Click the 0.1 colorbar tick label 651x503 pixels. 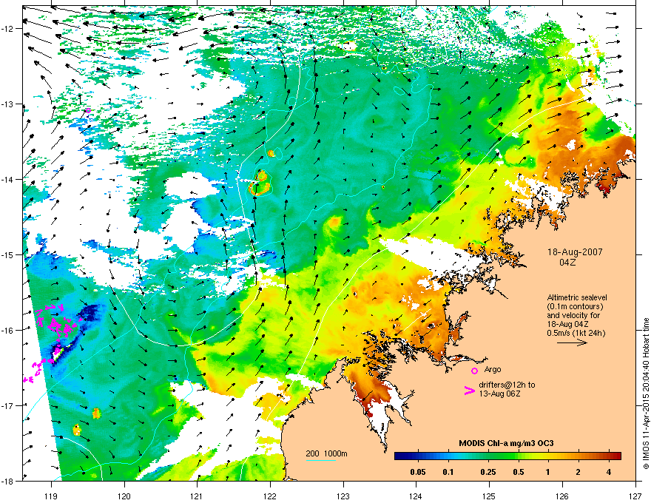pos(448,472)
